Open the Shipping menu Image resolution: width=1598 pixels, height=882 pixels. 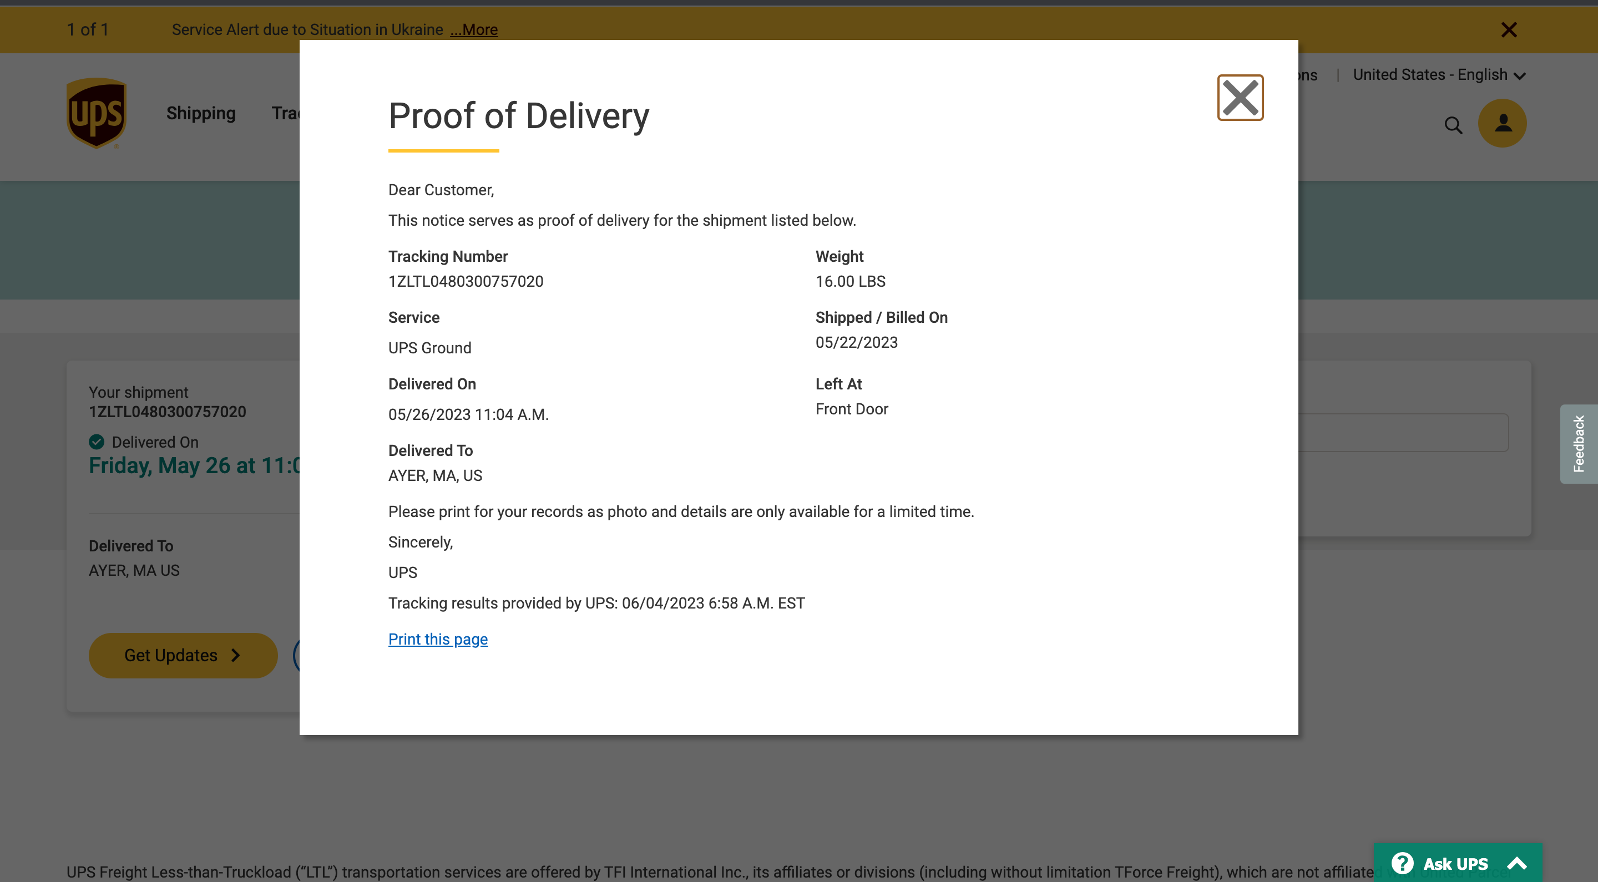[x=200, y=113]
